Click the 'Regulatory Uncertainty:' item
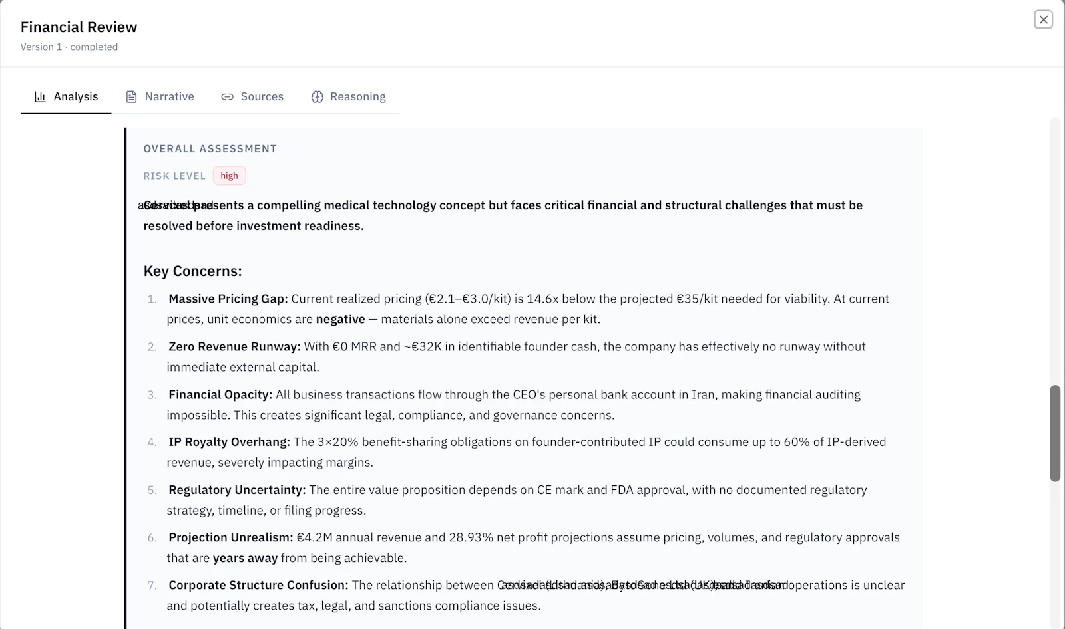1065x629 pixels. pos(237,490)
